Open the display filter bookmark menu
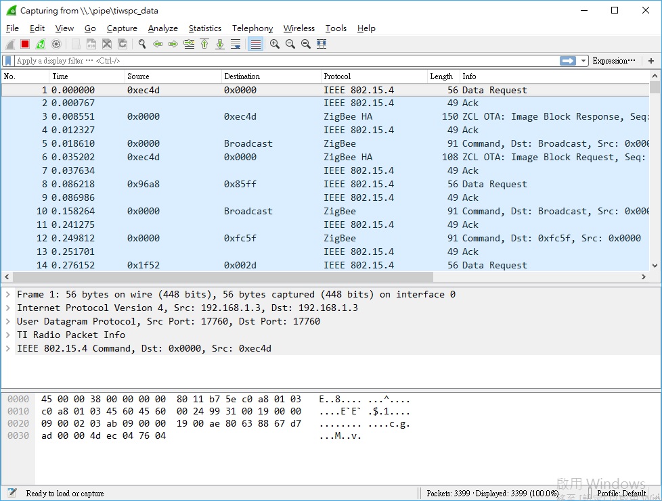Image resolution: width=662 pixels, height=501 pixels. click(x=8, y=61)
